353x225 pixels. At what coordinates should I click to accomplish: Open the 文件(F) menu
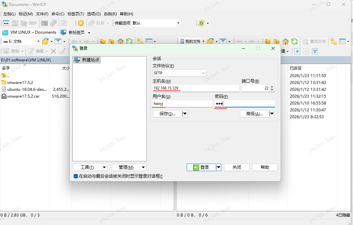point(42,14)
